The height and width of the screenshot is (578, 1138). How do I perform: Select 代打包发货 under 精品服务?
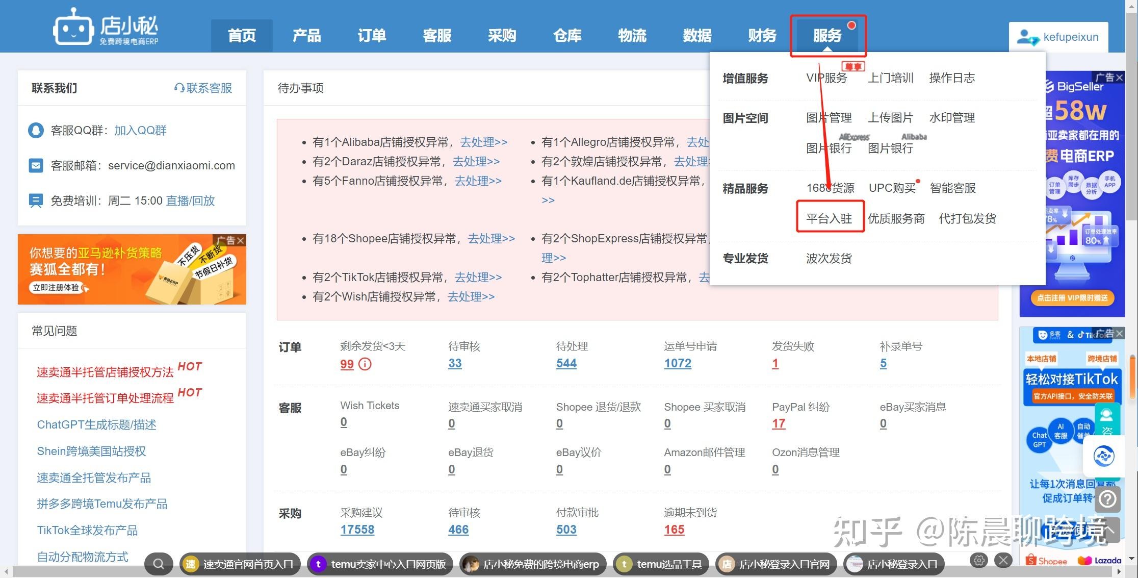tap(967, 219)
